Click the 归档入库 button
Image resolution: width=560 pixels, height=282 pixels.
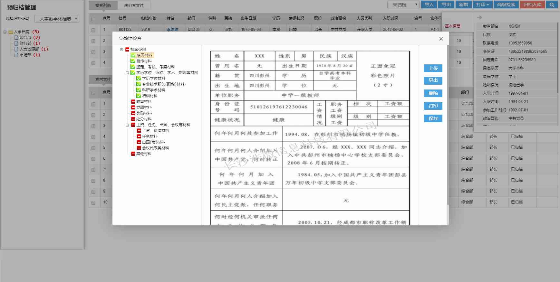[532, 5]
